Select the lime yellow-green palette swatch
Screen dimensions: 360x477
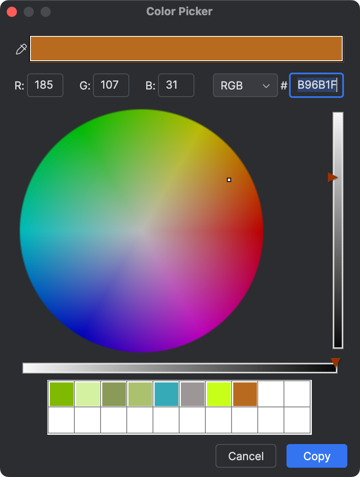coord(218,393)
